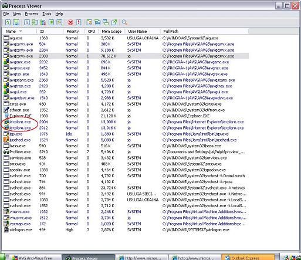Screen dimensions: 301x260
Task: Click the binoculars icon in title bar
Action: click(5, 6)
